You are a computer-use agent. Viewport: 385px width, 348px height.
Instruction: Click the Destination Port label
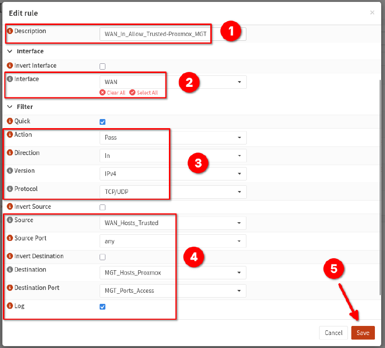(x=37, y=288)
